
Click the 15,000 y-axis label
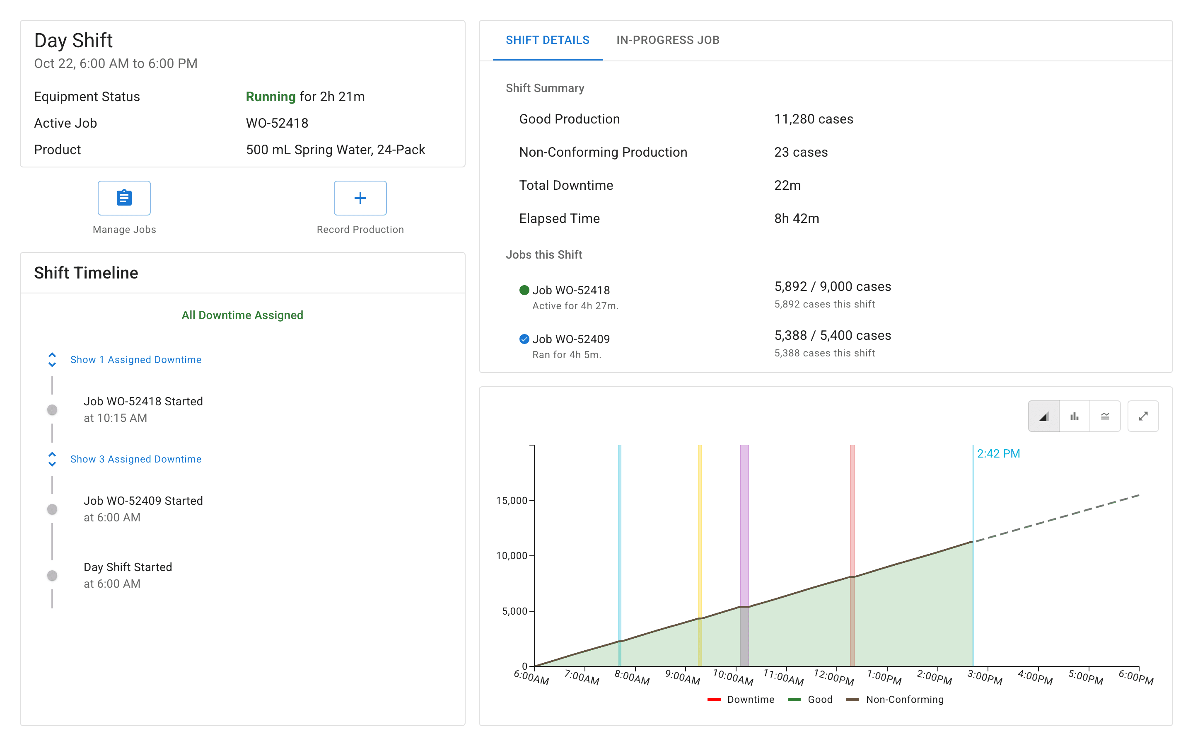click(511, 500)
